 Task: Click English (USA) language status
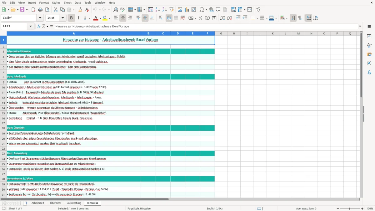215,208
